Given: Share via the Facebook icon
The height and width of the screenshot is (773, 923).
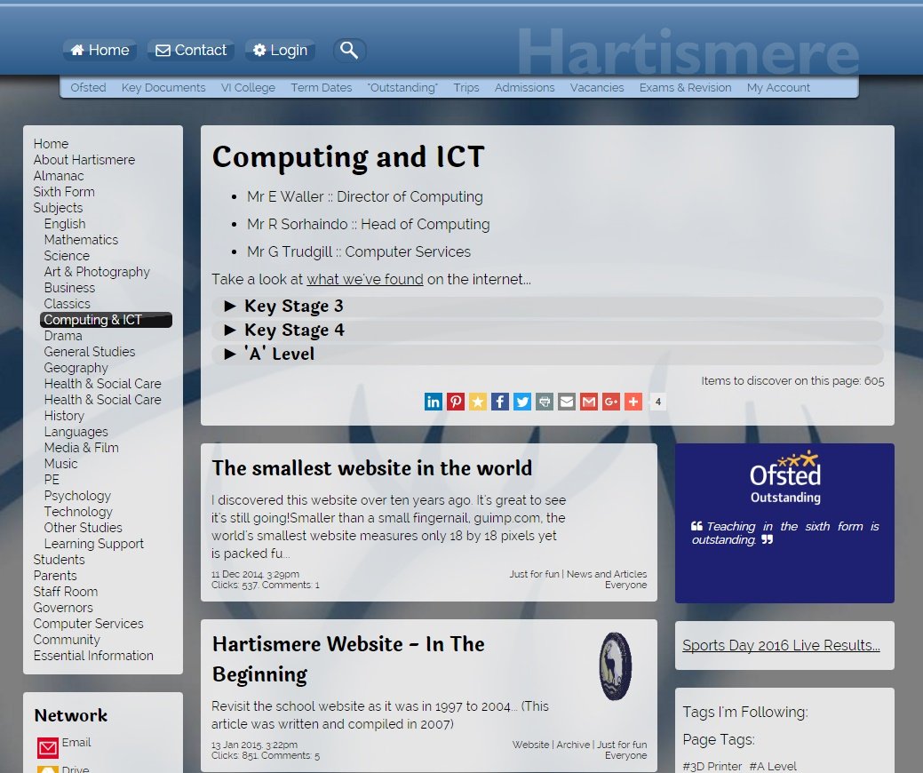Looking at the screenshot, I should pyautogui.click(x=500, y=402).
